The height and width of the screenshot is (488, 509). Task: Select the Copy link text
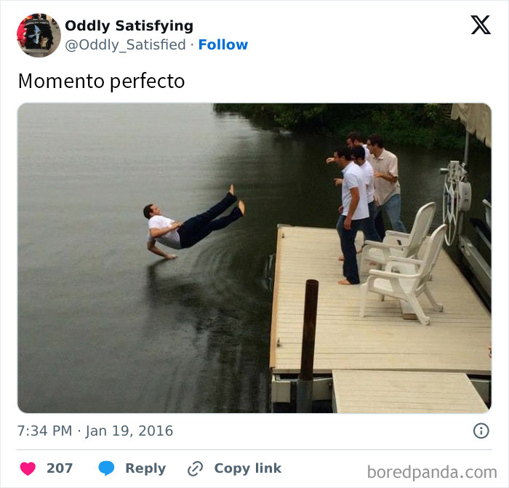pyautogui.click(x=247, y=468)
